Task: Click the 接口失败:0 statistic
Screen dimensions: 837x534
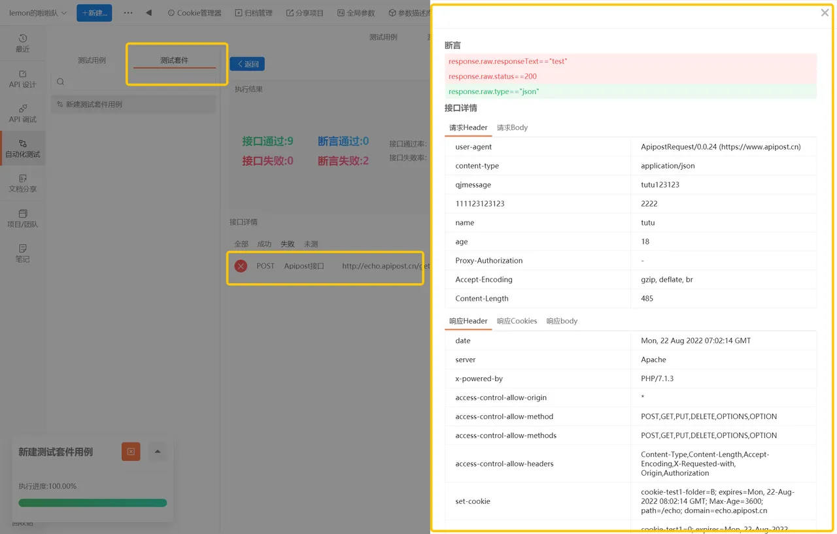Action: pos(267,161)
